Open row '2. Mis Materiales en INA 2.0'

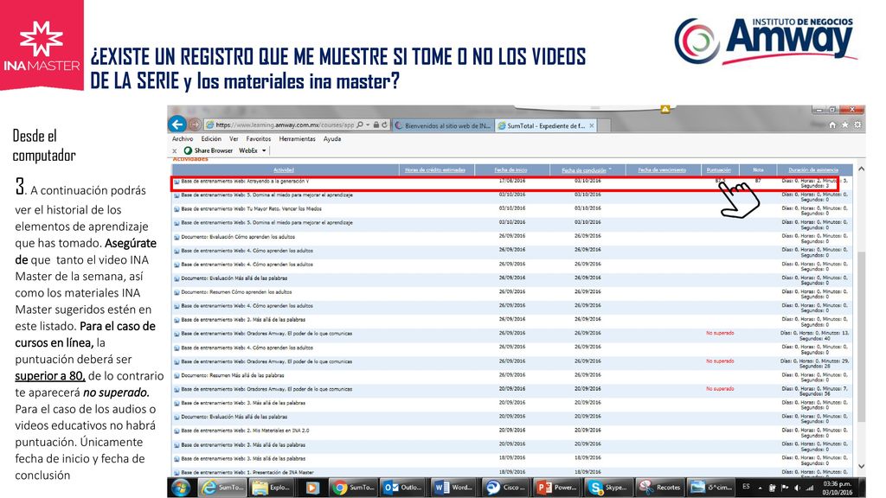(x=245, y=431)
